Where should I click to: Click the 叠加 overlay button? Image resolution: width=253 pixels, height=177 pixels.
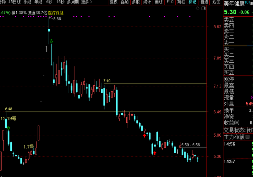click(125, 2)
